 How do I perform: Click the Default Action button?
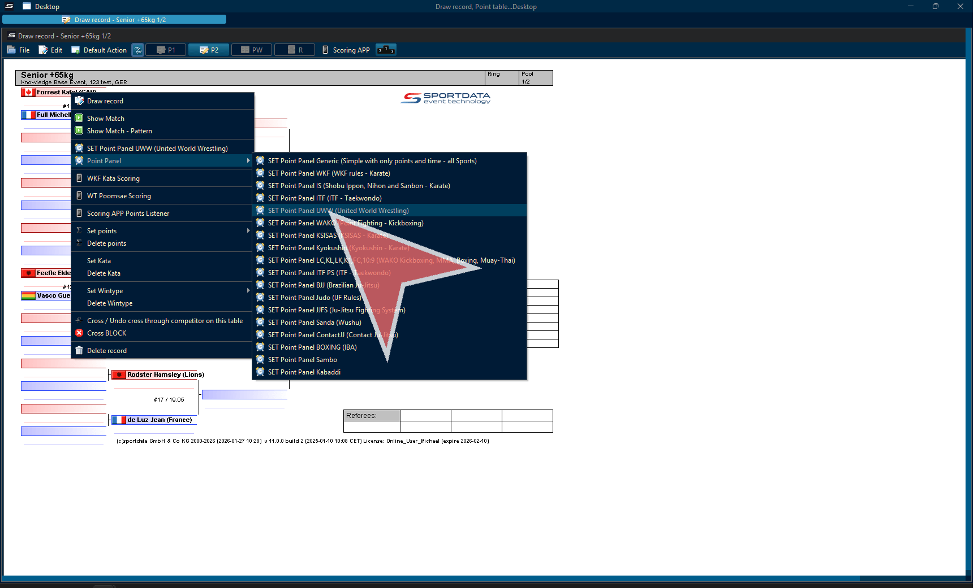tap(99, 50)
